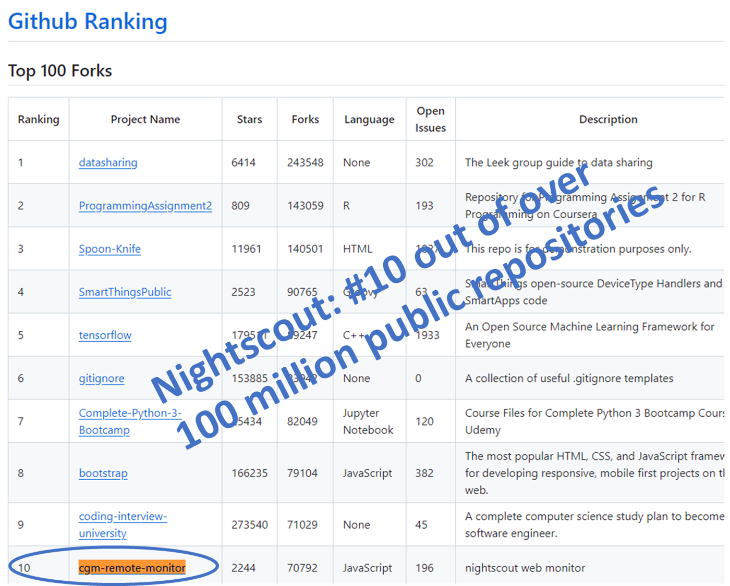The image size is (730, 586).
Task: Click the Forks column header
Action: [305, 119]
